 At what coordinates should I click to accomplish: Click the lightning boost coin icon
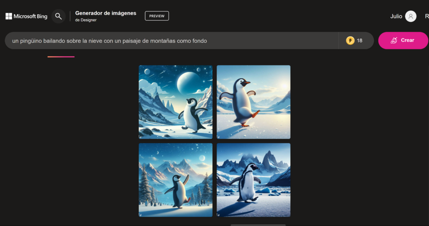[350, 41]
